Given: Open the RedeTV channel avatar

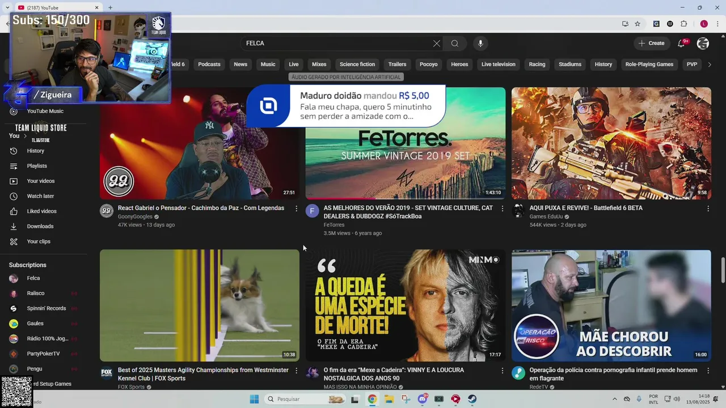Looking at the screenshot, I should (x=518, y=373).
